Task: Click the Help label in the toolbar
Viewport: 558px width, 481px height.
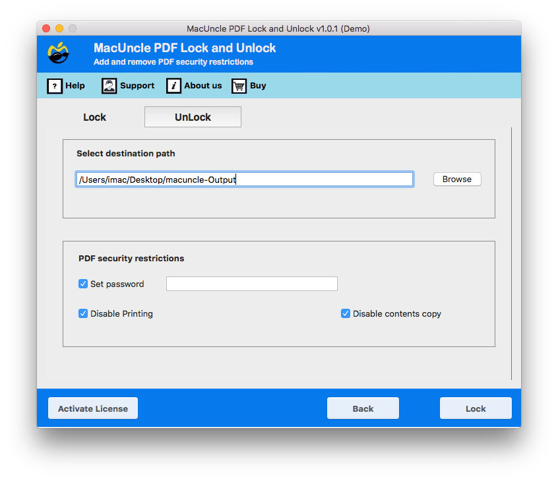Action: [74, 86]
